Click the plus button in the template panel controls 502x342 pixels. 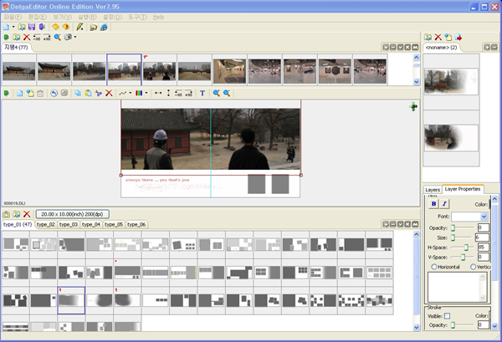pyautogui.click(x=386, y=224)
